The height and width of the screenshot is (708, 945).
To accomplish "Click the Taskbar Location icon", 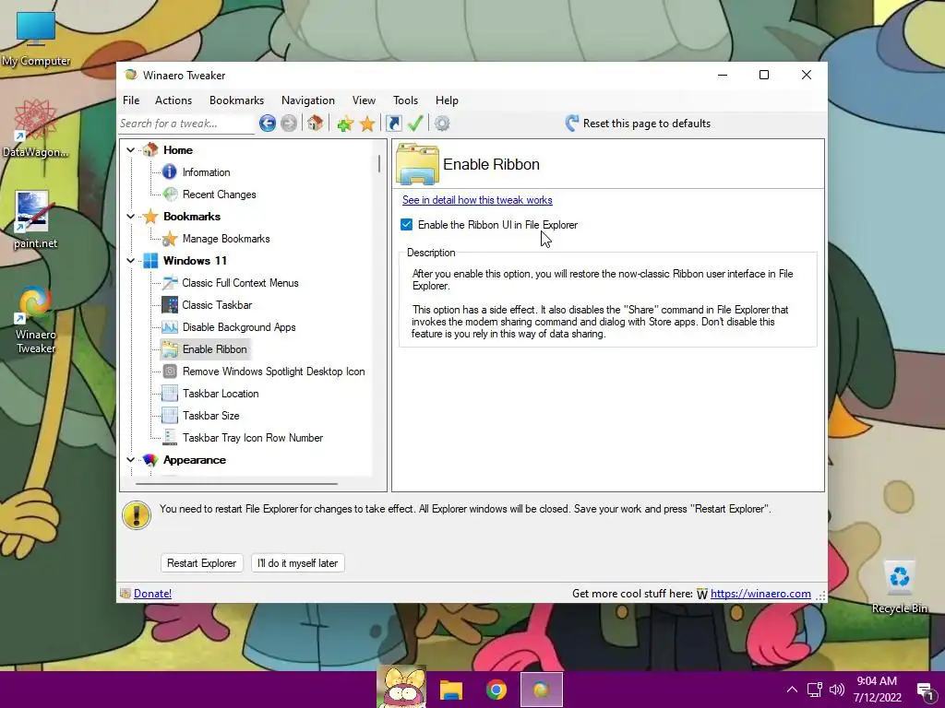I will coord(170,394).
